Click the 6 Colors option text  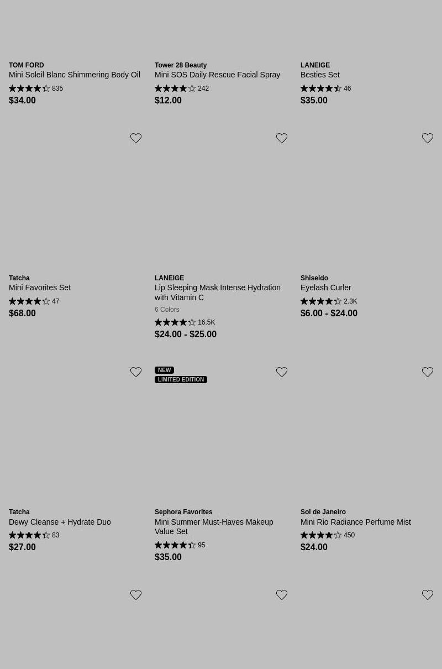point(167,310)
